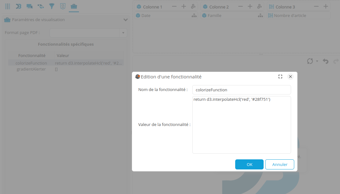Open the refresh options dropdown arrow
340x194 pixels.
(x=317, y=61)
